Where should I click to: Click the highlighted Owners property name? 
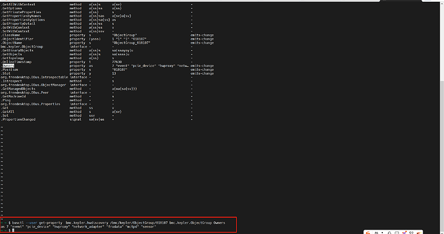click(8, 66)
